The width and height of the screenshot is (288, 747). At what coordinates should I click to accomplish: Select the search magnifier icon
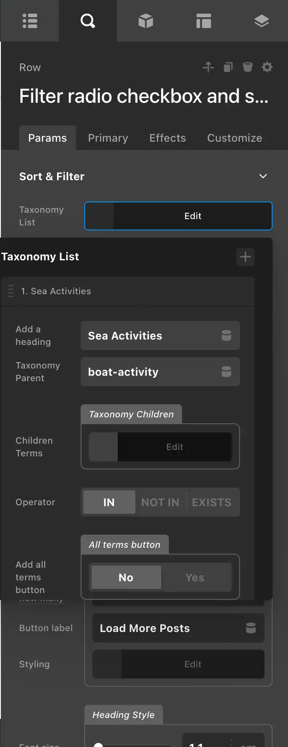[87, 21]
